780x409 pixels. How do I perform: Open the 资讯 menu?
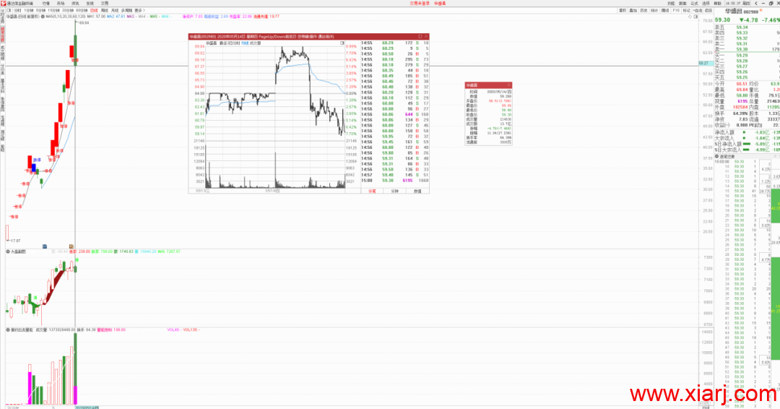(75, 3)
